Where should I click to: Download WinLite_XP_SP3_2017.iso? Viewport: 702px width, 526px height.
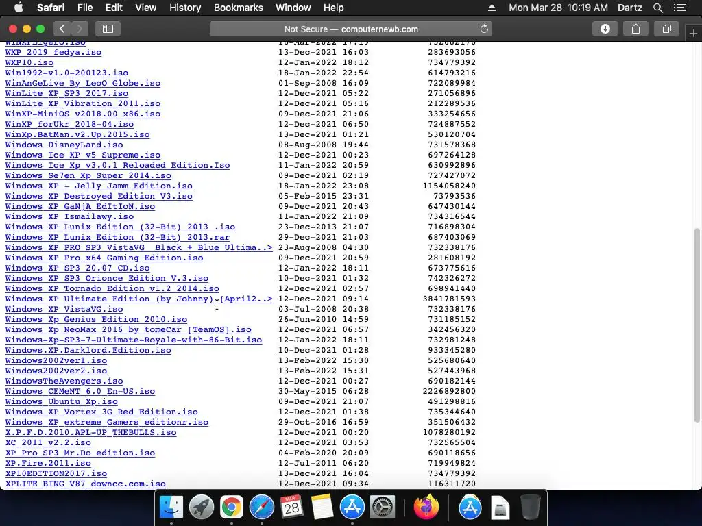click(66, 93)
